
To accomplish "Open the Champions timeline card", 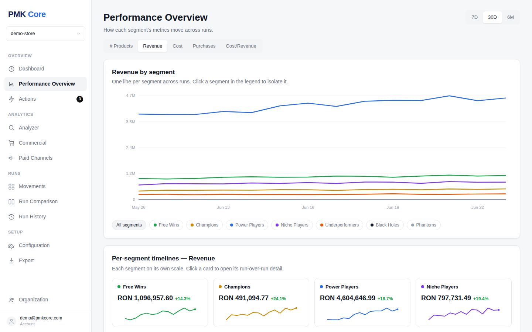I will (261, 302).
